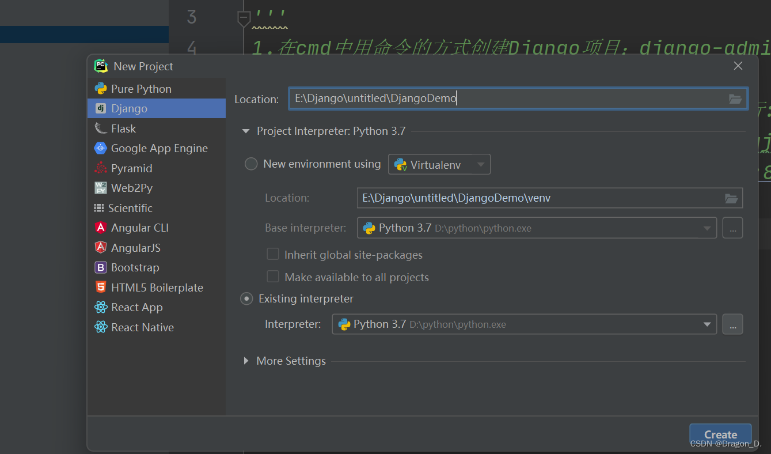The height and width of the screenshot is (454, 771).
Task: Select New environment using radio button
Action: tap(251, 164)
